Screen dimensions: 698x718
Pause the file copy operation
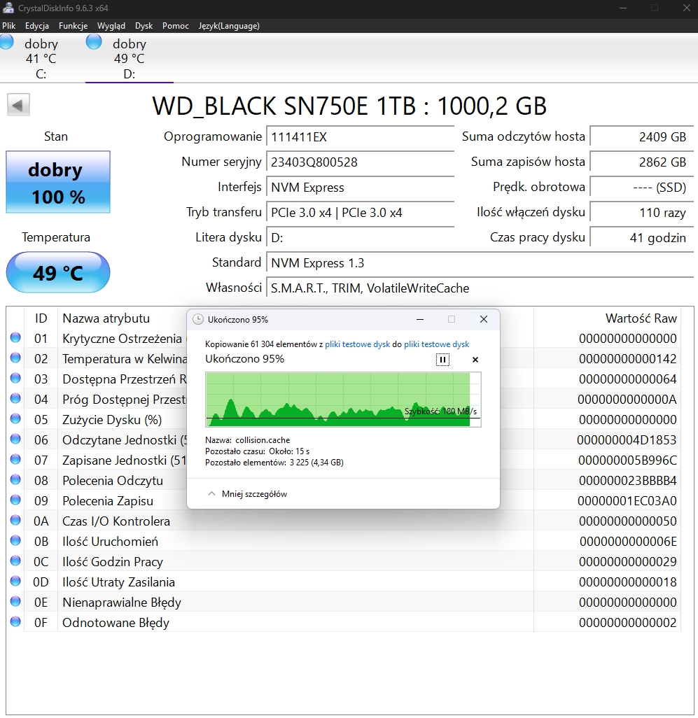coord(442,360)
